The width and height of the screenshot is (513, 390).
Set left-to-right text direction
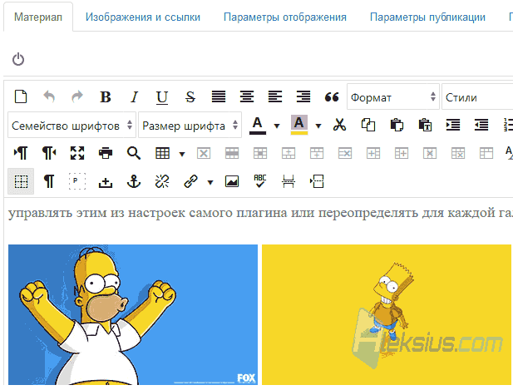pyautogui.click(x=21, y=153)
